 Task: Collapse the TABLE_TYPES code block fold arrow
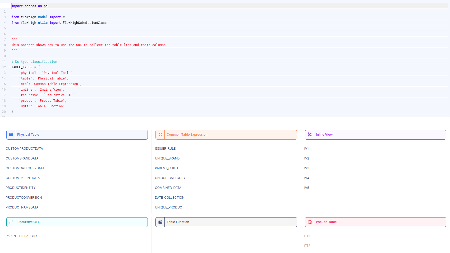[x=9, y=67]
